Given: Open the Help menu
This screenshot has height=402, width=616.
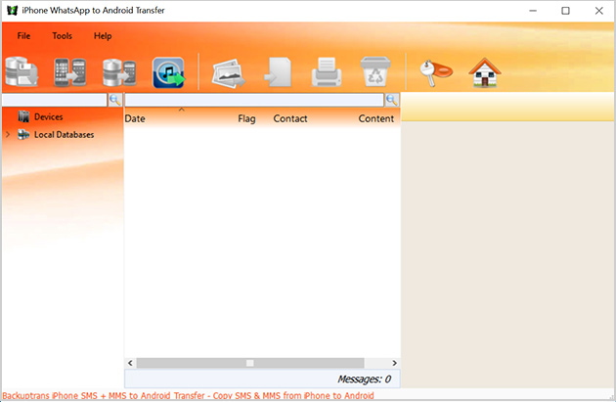Looking at the screenshot, I should pos(103,36).
